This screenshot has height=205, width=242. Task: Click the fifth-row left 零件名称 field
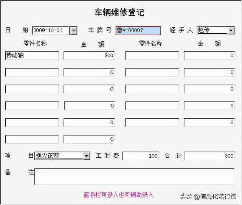32,122
